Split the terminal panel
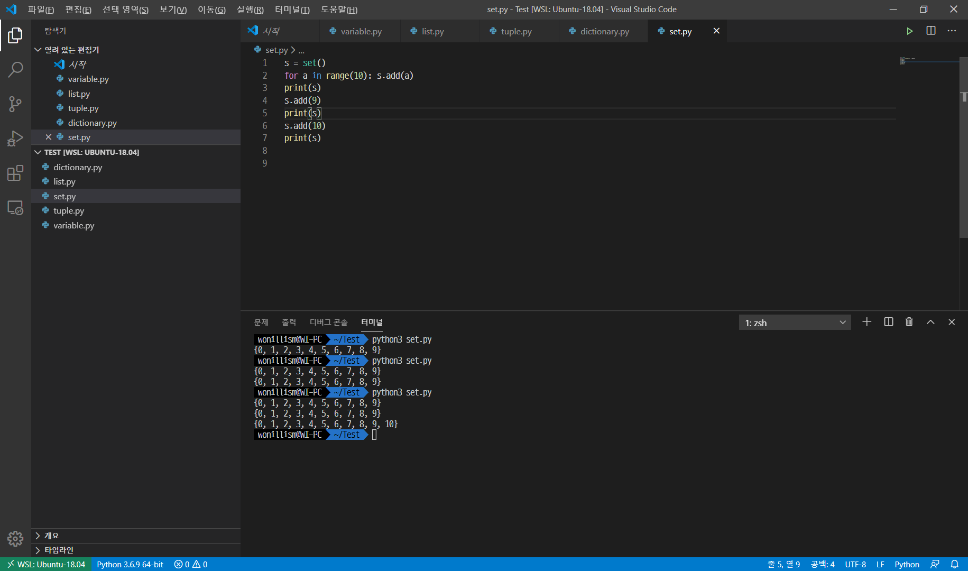This screenshot has height=571, width=968. click(x=888, y=321)
